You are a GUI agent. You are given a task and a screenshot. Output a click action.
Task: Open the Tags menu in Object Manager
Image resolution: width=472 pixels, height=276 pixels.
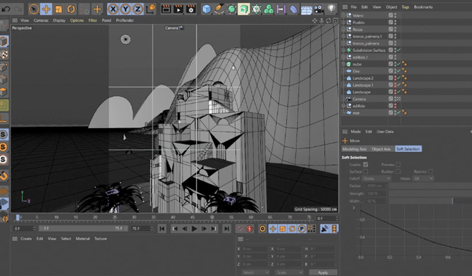click(x=406, y=7)
